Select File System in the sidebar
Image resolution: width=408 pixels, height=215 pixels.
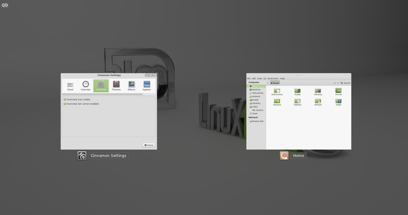[x=257, y=110]
